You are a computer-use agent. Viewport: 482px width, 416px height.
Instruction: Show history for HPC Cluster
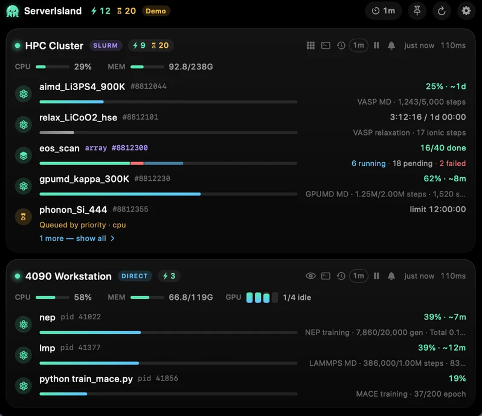pos(341,45)
